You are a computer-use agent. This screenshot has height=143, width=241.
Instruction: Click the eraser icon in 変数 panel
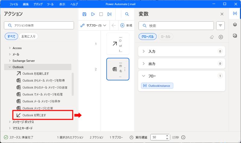[x=212, y=37]
